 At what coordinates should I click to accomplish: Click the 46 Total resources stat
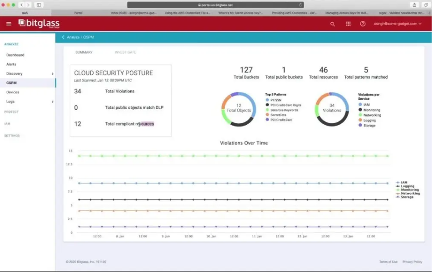coord(323,73)
